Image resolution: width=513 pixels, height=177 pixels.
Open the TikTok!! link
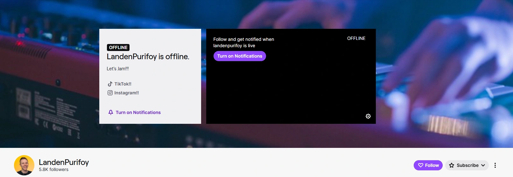coord(120,84)
